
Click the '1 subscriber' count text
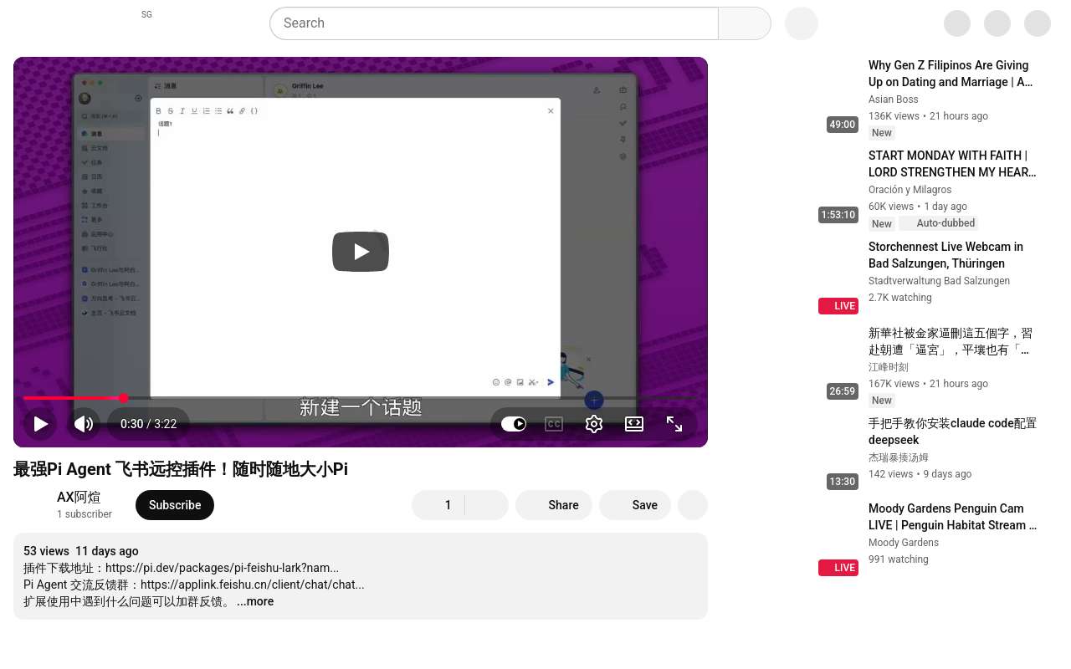coord(84,514)
